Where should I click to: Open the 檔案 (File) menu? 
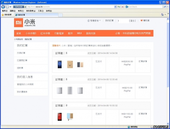pos(5,11)
